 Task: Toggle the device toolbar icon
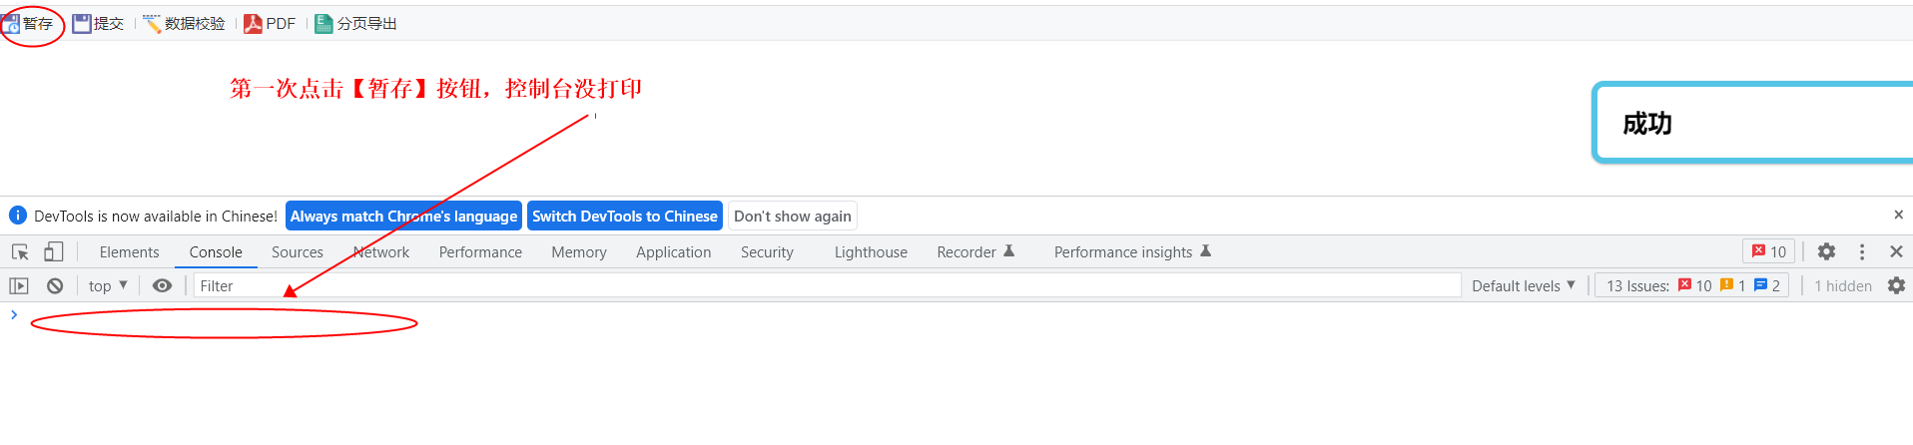pyautogui.click(x=54, y=252)
